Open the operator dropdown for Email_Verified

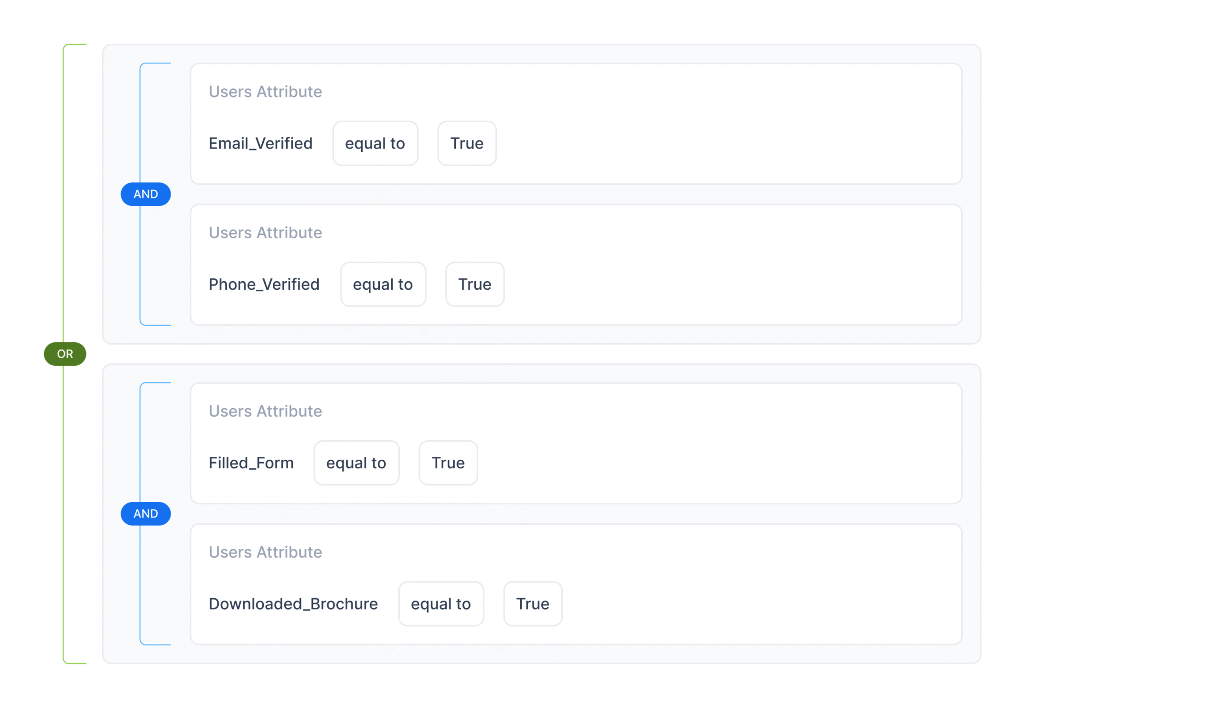coord(375,144)
